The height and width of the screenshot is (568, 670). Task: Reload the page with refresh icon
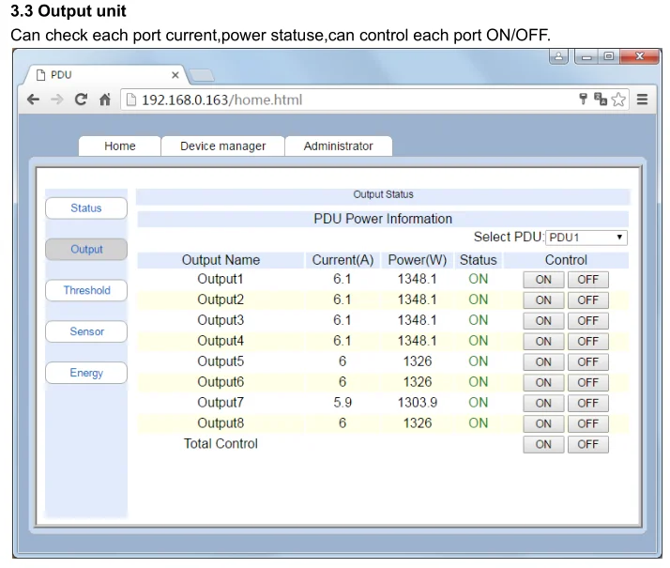click(82, 100)
